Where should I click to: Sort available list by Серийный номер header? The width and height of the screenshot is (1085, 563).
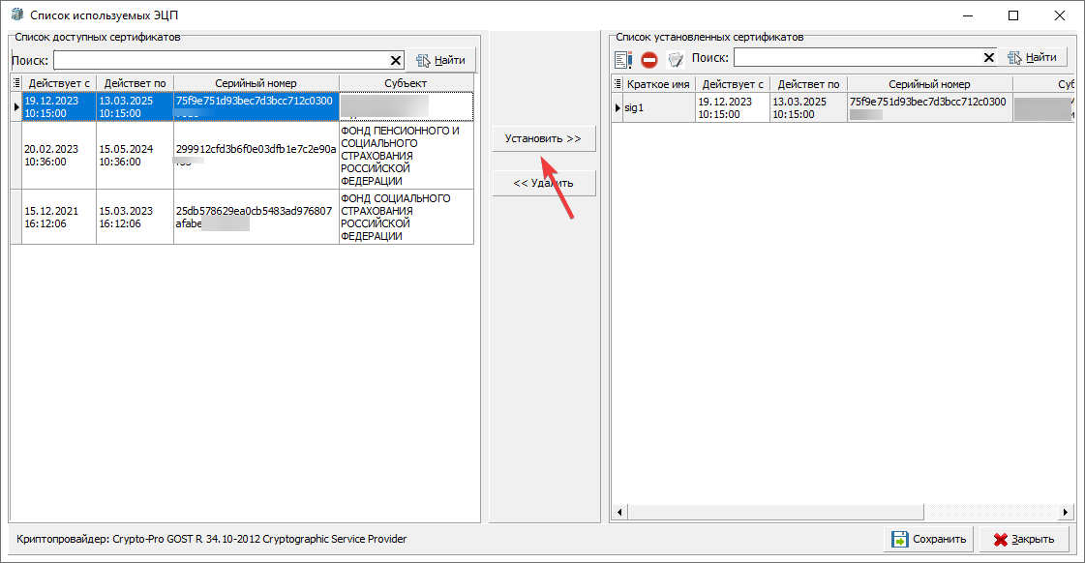[x=256, y=83]
